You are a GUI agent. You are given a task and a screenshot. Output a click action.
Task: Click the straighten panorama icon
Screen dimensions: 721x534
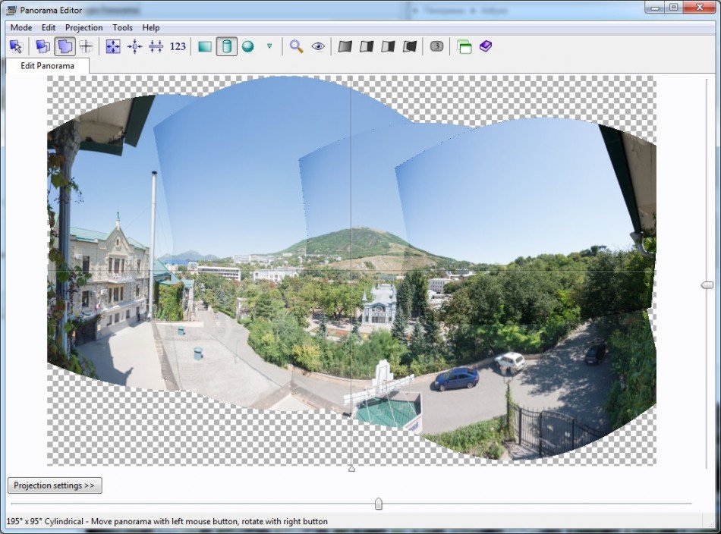(156, 46)
